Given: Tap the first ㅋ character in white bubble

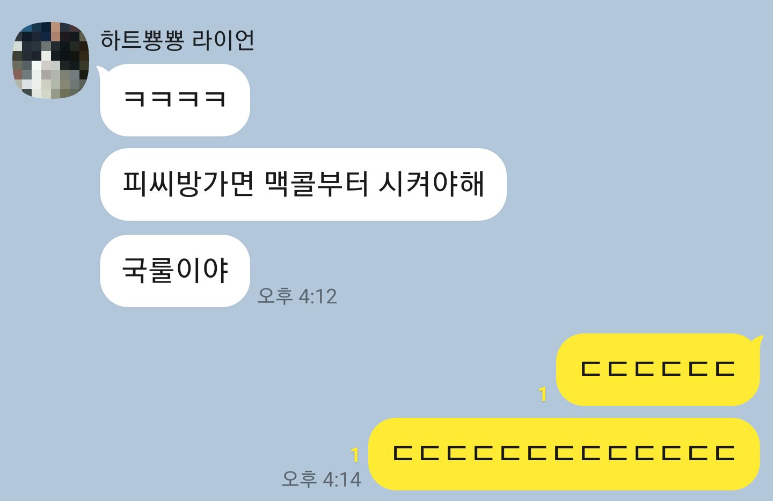Looking at the screenshot, I should pyautogui.click(x=134, y=99).
